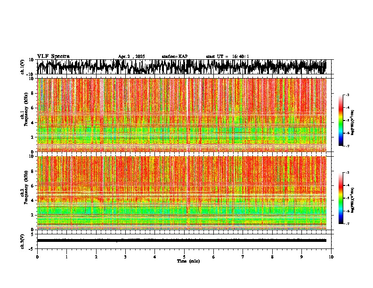The image size is (373, 288).
Task: Click the time axis tick label "5"
Action: click(184, 257)
